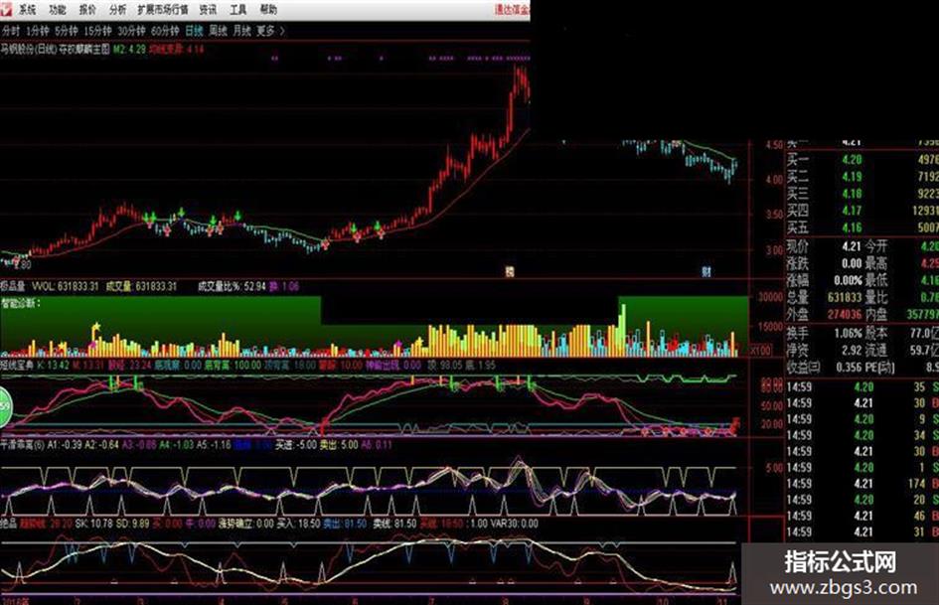Select the 15分钟 period
The image size is (939, 605).
(97, 31)
